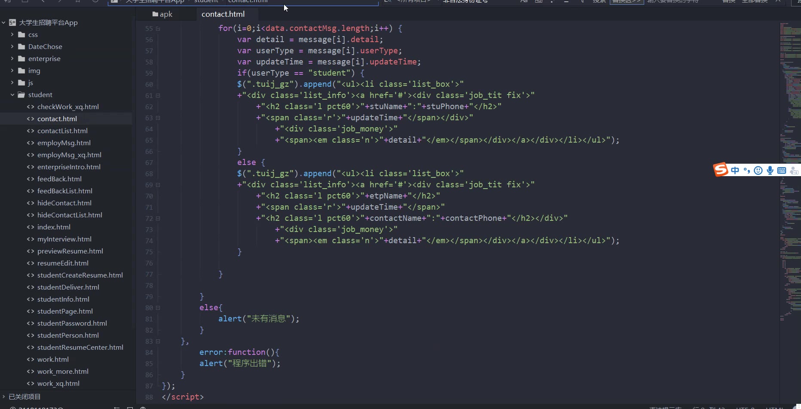The height and width of the screenshot is (409, 801).
Task: Open studentCreateResume.html file
Action: click(80, 275)
